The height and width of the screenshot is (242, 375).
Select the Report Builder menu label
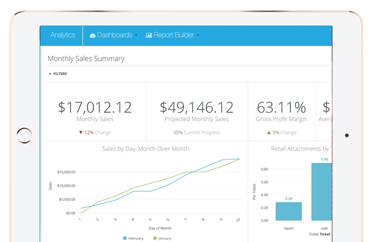174,35
